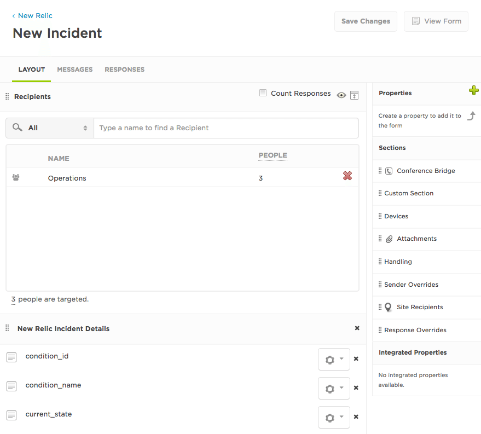The image size is (481, 434).
Task: Enable the Count Responses checkbox
Action: (262, 93)
